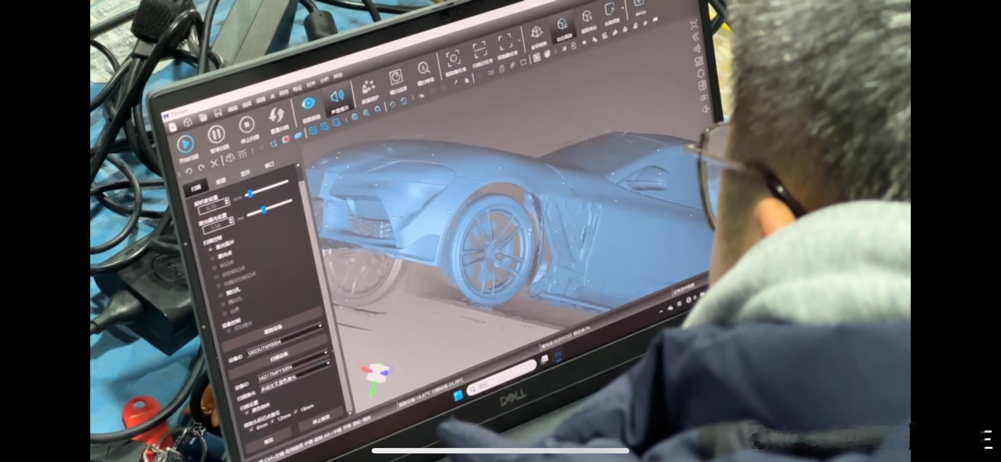The width and height of the screenshot is (1001, 462).
Task: Click the cube with number one icon
Action: pyautogui.click(x=587, y=16)
